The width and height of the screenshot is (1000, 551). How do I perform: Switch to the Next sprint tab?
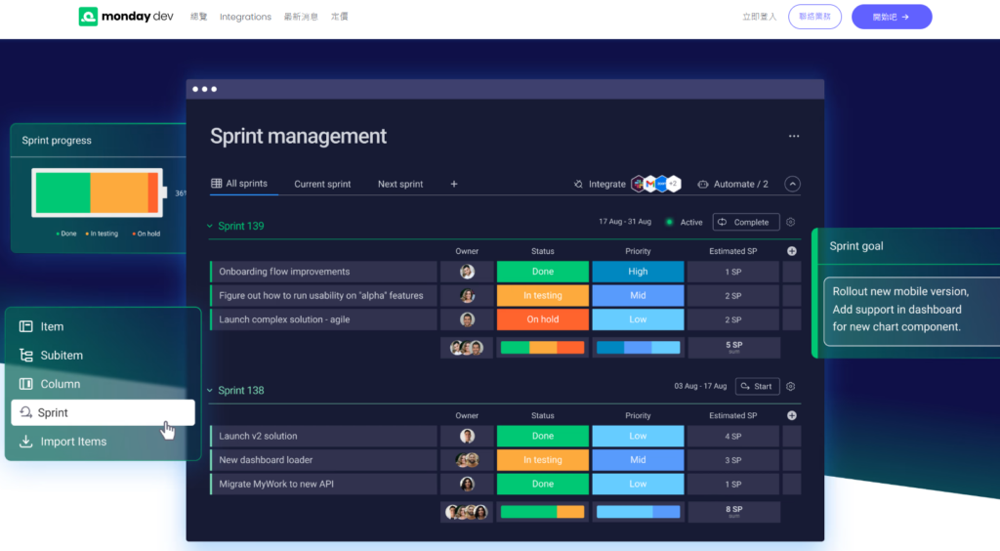(x=399, y=184)
